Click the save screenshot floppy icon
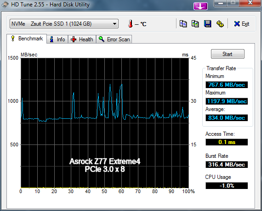Viewport: 262px width, 211px height. 207,24
